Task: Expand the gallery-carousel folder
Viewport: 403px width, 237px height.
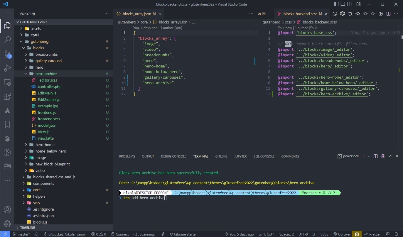Action: tap(64, 61)
